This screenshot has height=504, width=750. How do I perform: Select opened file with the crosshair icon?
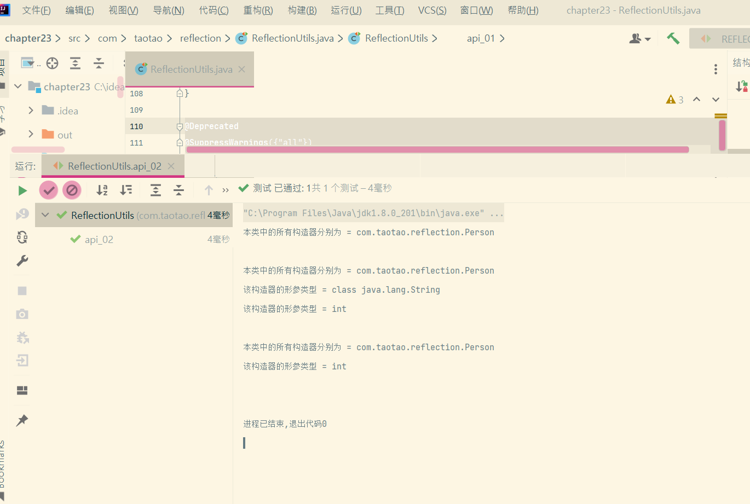tap(52, 63)
